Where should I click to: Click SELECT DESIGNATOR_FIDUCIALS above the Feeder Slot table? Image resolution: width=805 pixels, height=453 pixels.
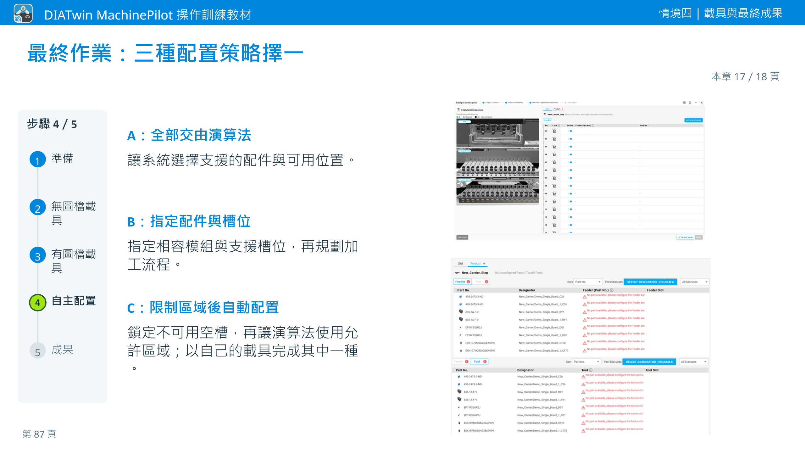(x=650, y=282)
